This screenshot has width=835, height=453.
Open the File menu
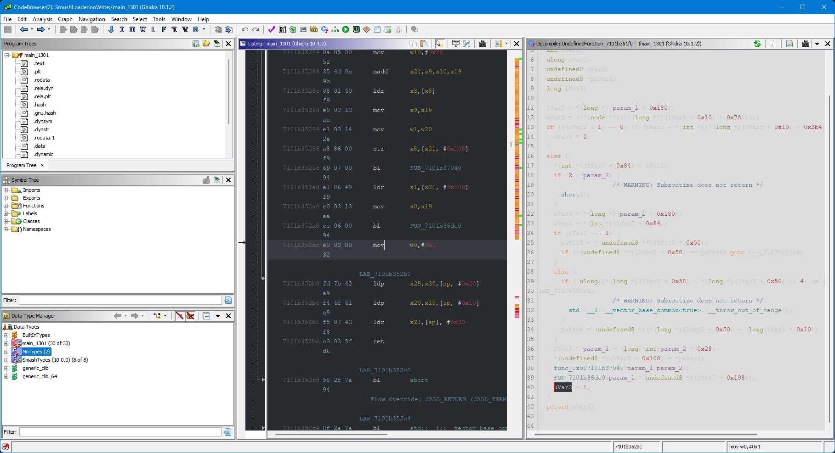[x=7, y=19]
